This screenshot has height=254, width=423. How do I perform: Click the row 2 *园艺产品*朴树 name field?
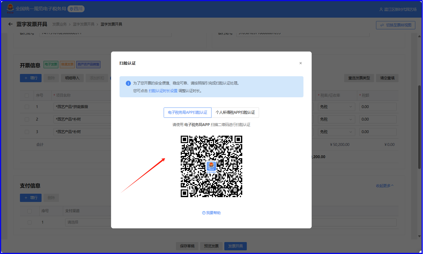(82, 119)
